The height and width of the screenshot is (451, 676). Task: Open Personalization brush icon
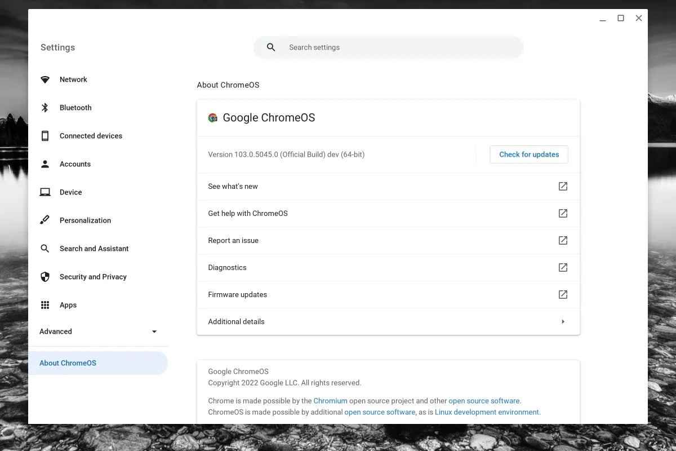[x=45, y=220]
